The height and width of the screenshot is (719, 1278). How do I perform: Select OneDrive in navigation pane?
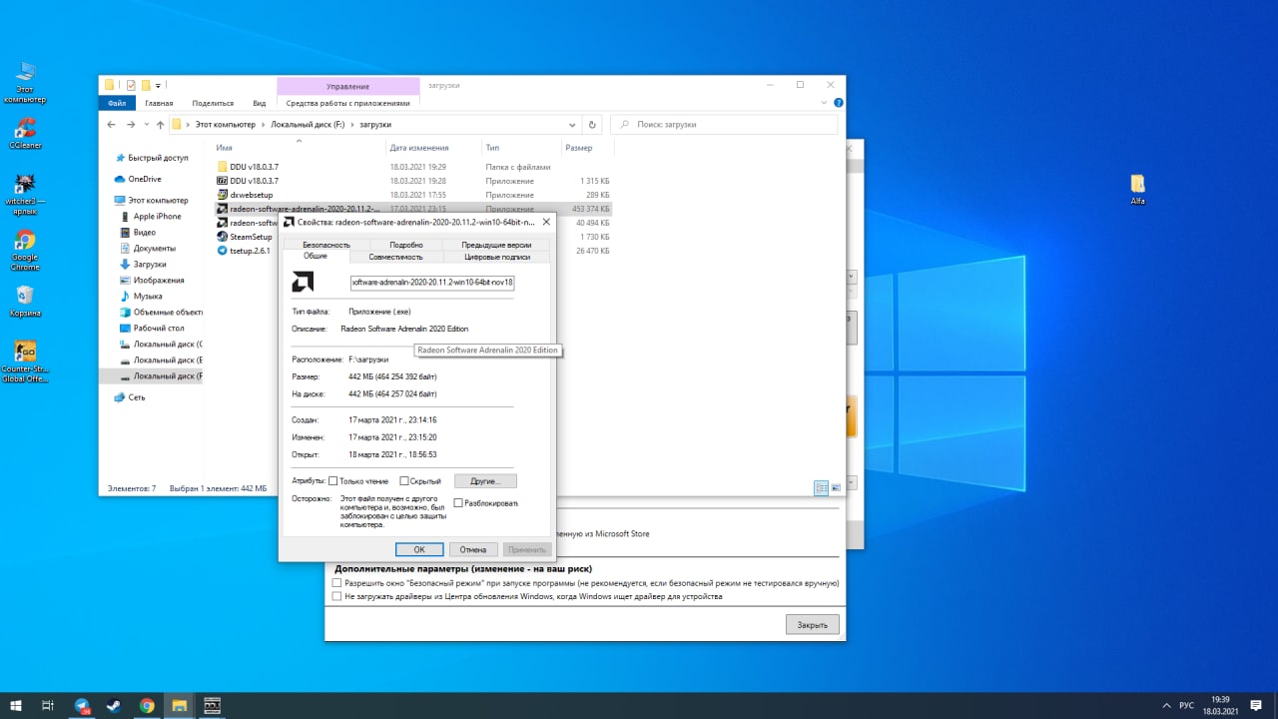144,179
